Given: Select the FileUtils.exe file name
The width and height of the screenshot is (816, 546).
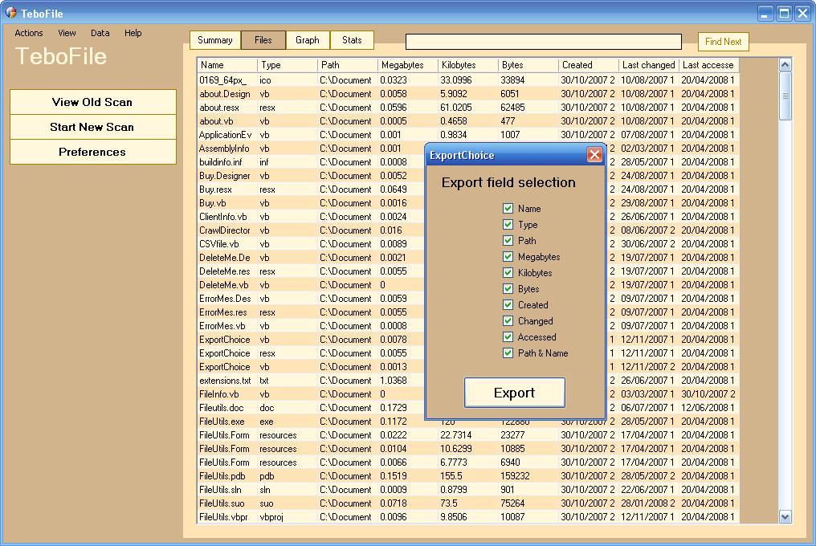Looking at the screenshot, I should click(x=222, y=422).
